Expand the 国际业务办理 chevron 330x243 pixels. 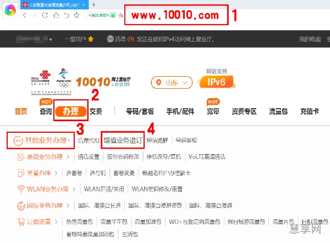pyautogui.click(x=68, y=206)
